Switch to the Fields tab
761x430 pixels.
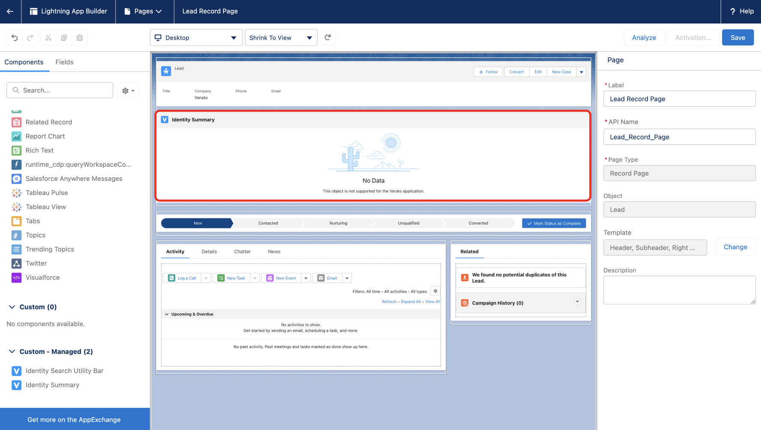coord(64,62)
